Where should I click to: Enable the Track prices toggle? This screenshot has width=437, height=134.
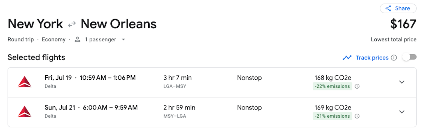pyautogui.click(x=409, y=57)
